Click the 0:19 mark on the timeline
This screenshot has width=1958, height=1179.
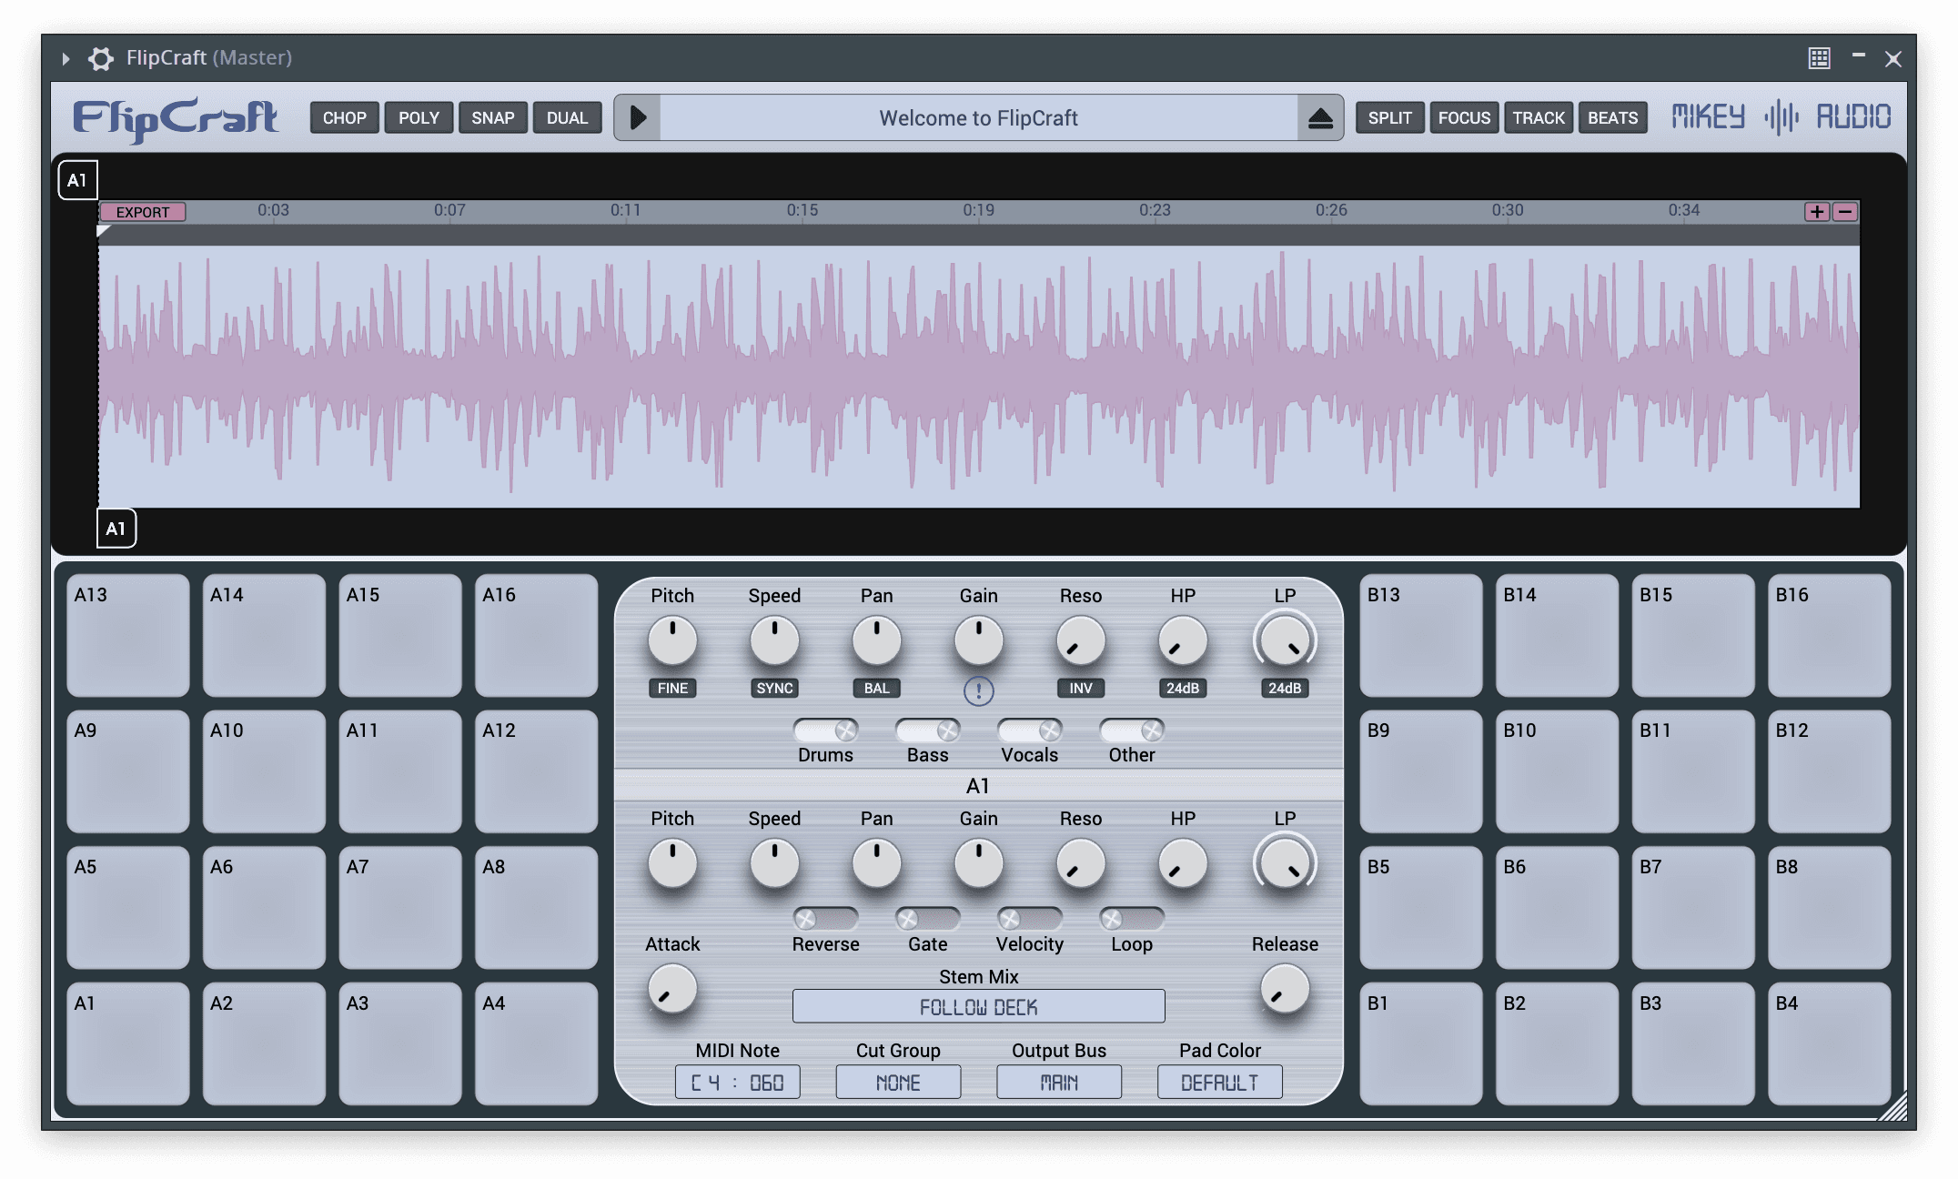point(978,210)
